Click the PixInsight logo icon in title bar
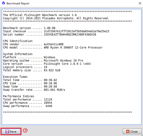143x136 pixels. 3,3
